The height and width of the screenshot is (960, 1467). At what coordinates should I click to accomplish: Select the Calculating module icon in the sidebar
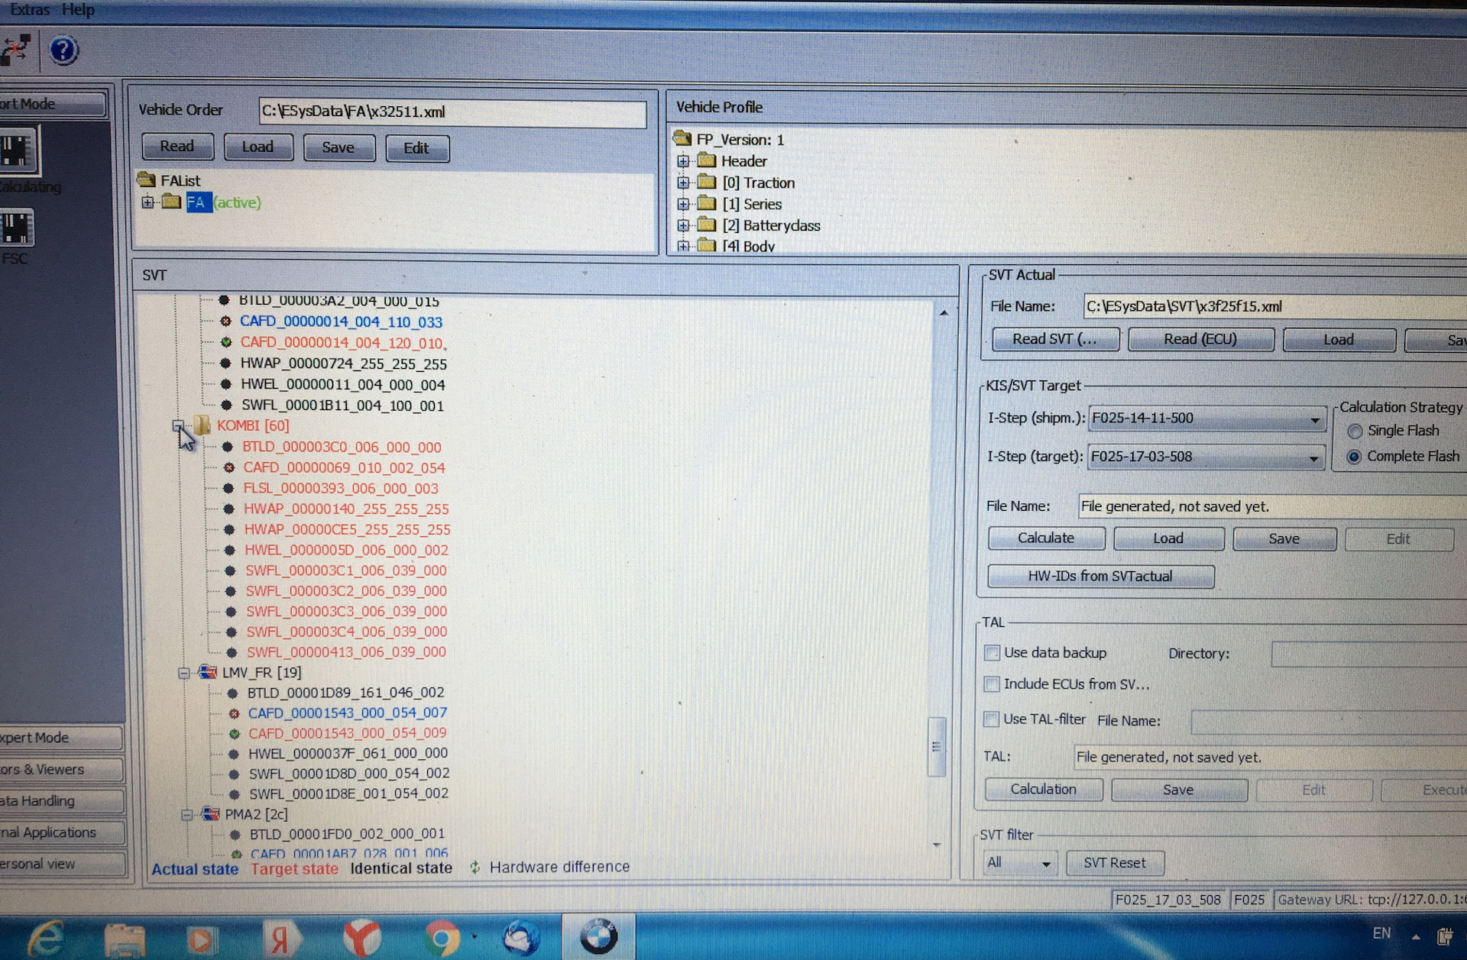(18, 150)
